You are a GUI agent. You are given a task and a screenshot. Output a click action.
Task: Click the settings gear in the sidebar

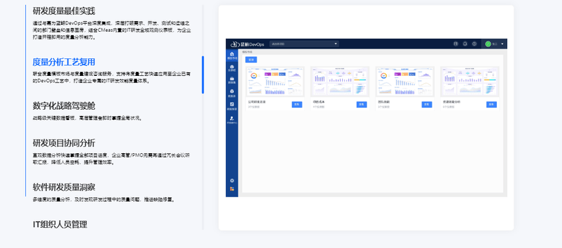[232, 181]
